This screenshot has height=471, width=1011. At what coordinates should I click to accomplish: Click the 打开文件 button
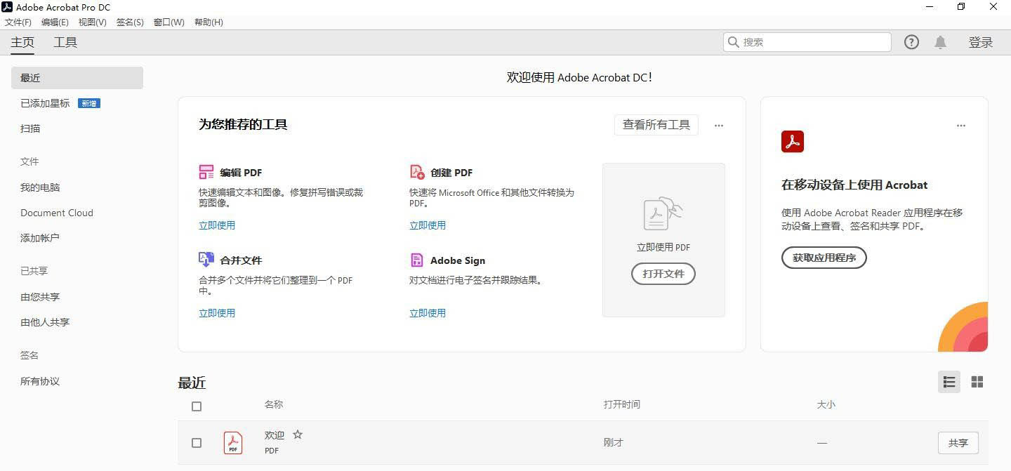point(663,274)
